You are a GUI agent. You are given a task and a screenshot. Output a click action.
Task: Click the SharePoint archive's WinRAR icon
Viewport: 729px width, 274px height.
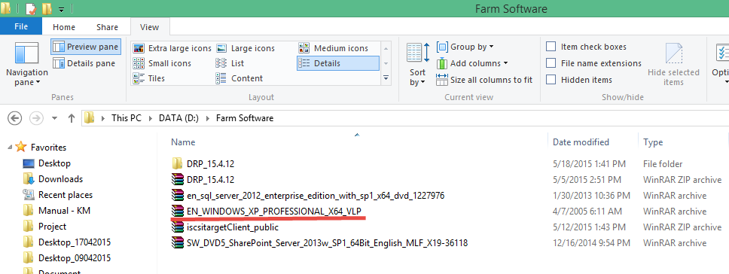point(177,243)
